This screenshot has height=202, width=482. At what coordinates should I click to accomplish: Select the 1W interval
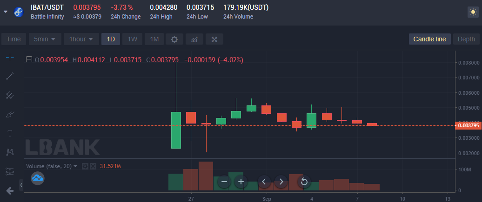tap(132, 39)
